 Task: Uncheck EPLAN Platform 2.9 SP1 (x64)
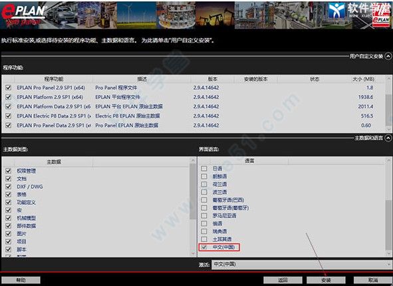point(8,97)
